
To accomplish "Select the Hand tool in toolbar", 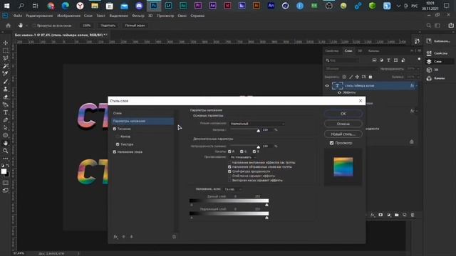I will point(6,143).
